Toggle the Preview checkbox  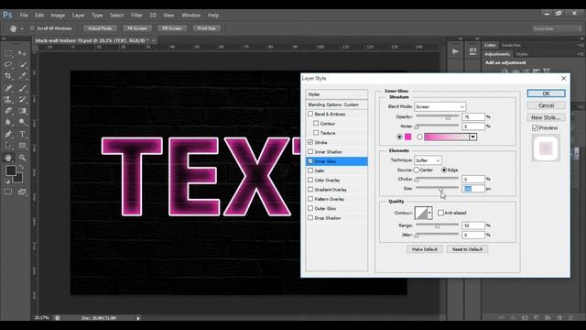click(x=535, y=128)
